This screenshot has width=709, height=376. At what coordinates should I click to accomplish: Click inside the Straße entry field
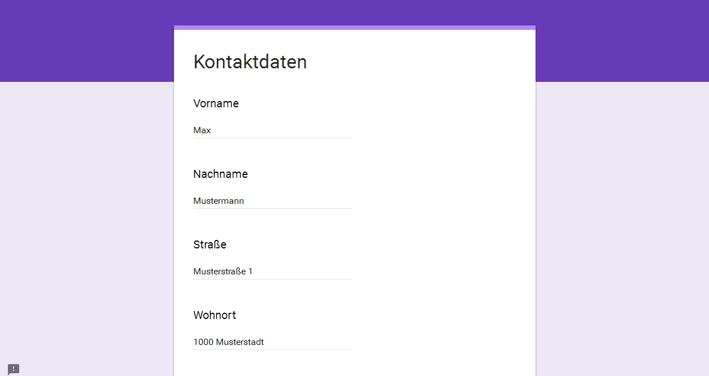(x=273, y=272)
